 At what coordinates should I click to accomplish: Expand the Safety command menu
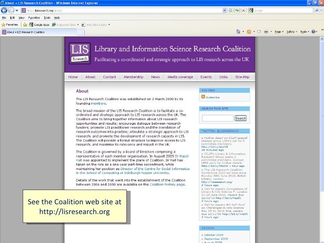point(292,32)
